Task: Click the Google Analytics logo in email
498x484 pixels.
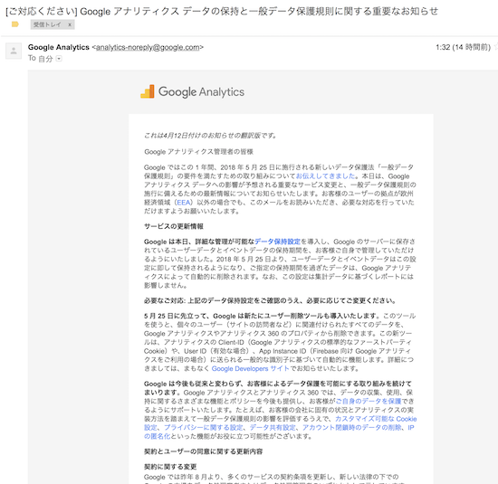Action: (x=192, y=91)
